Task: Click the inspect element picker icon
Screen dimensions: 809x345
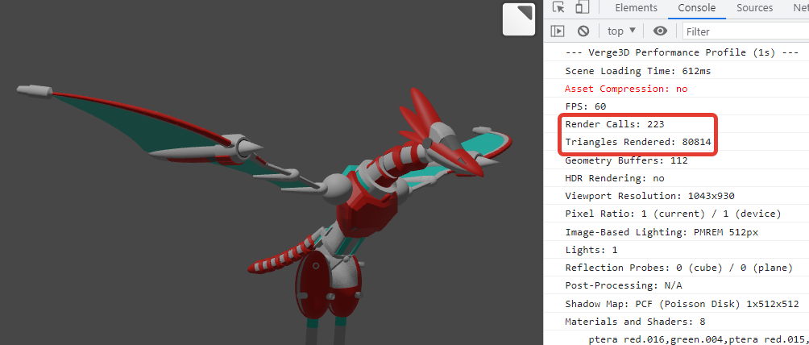Action: tap(558, 8)
